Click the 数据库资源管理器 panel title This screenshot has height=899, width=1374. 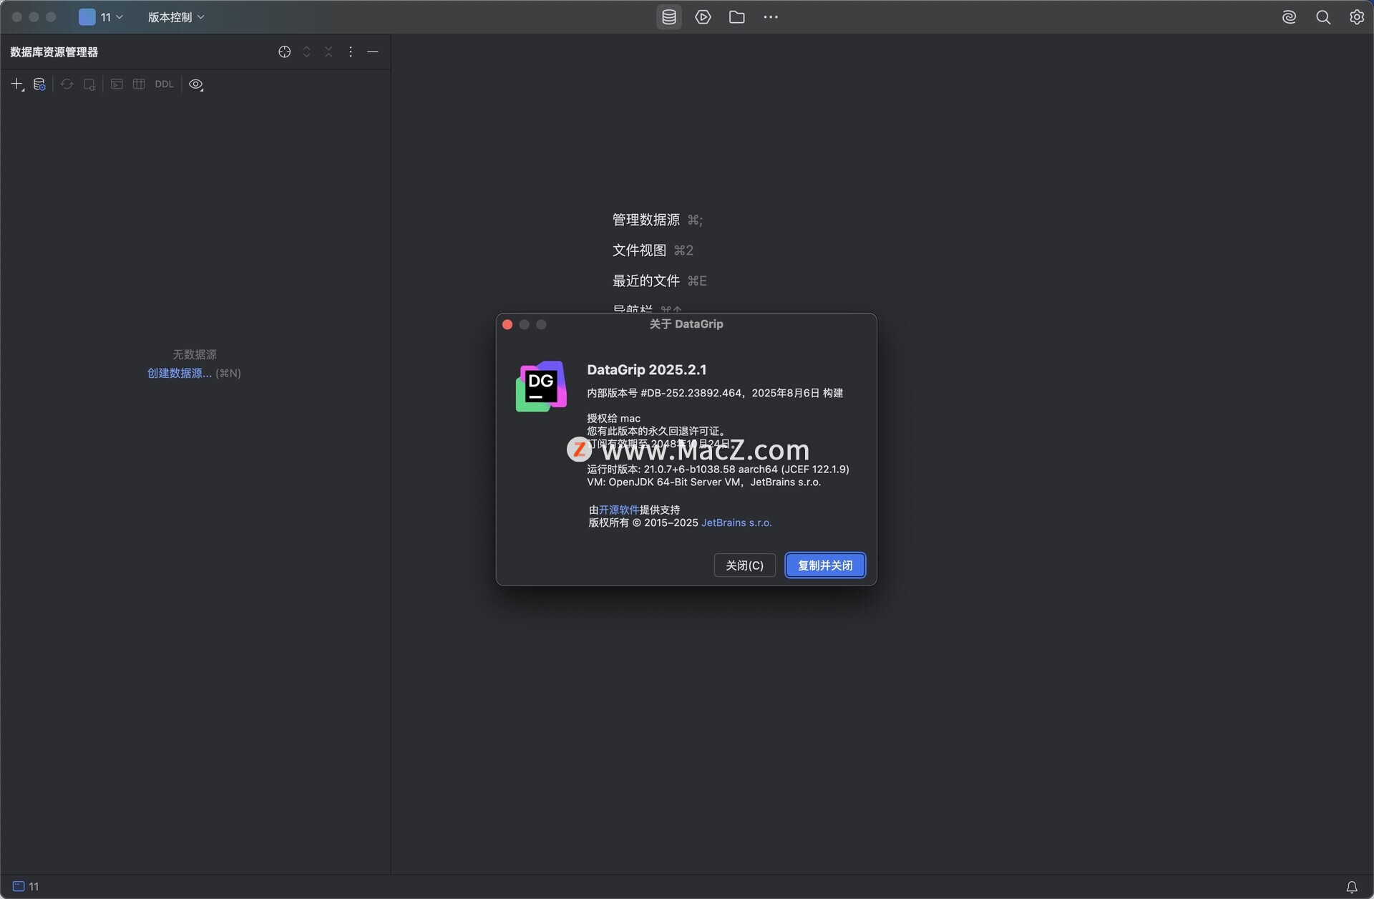[x=54, y=52]
